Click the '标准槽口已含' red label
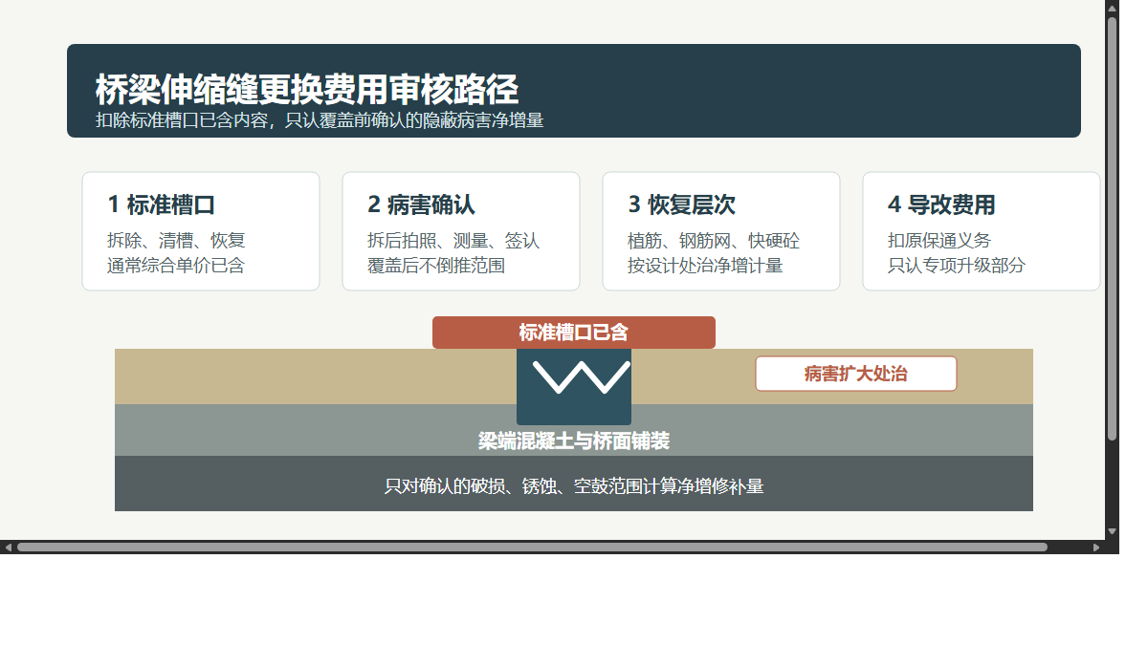This screenshot has height=645, width=1148. (574, 333)
